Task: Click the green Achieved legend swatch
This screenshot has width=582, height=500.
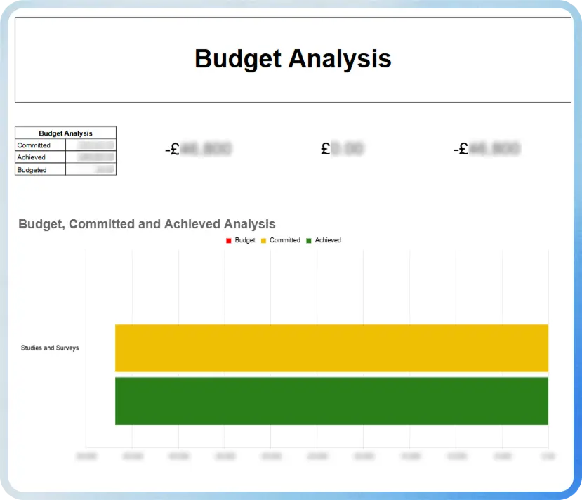Action: 308,241
